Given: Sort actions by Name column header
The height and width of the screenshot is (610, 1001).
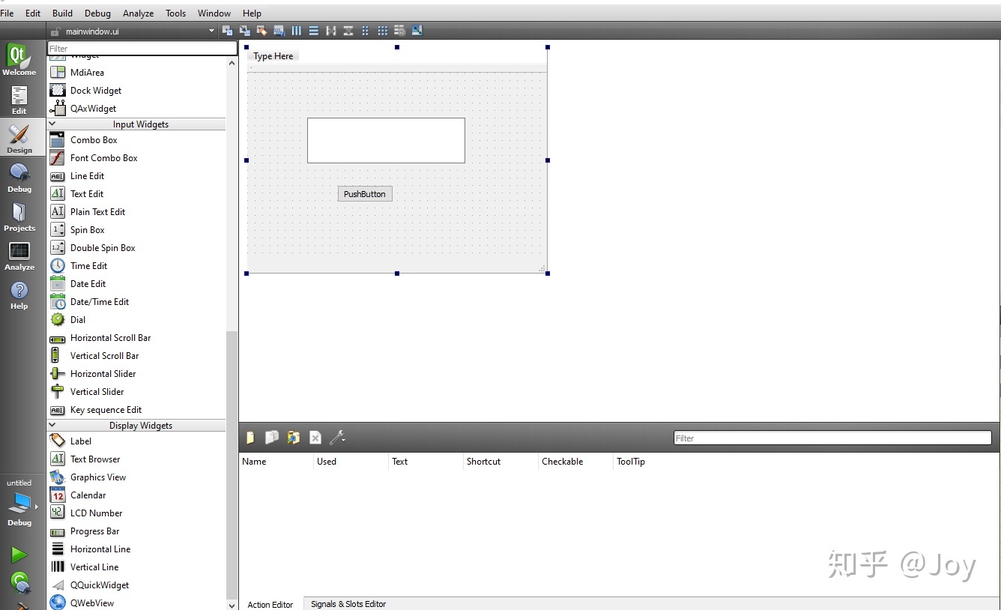Looking at the screenshot, I should pyautogui.click(x=276, y=462).
